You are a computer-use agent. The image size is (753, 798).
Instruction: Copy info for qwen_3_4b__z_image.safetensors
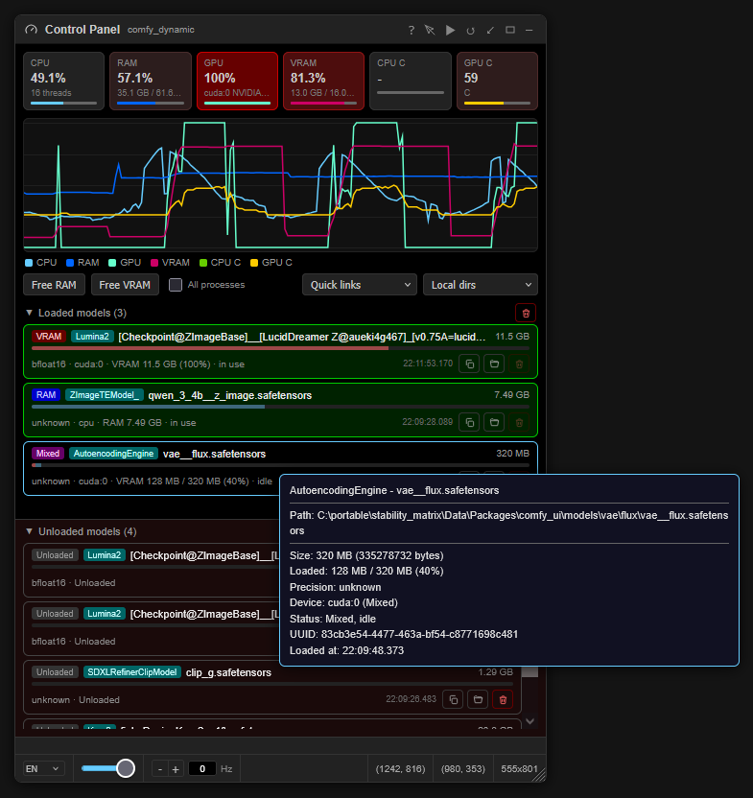point(469,422)
